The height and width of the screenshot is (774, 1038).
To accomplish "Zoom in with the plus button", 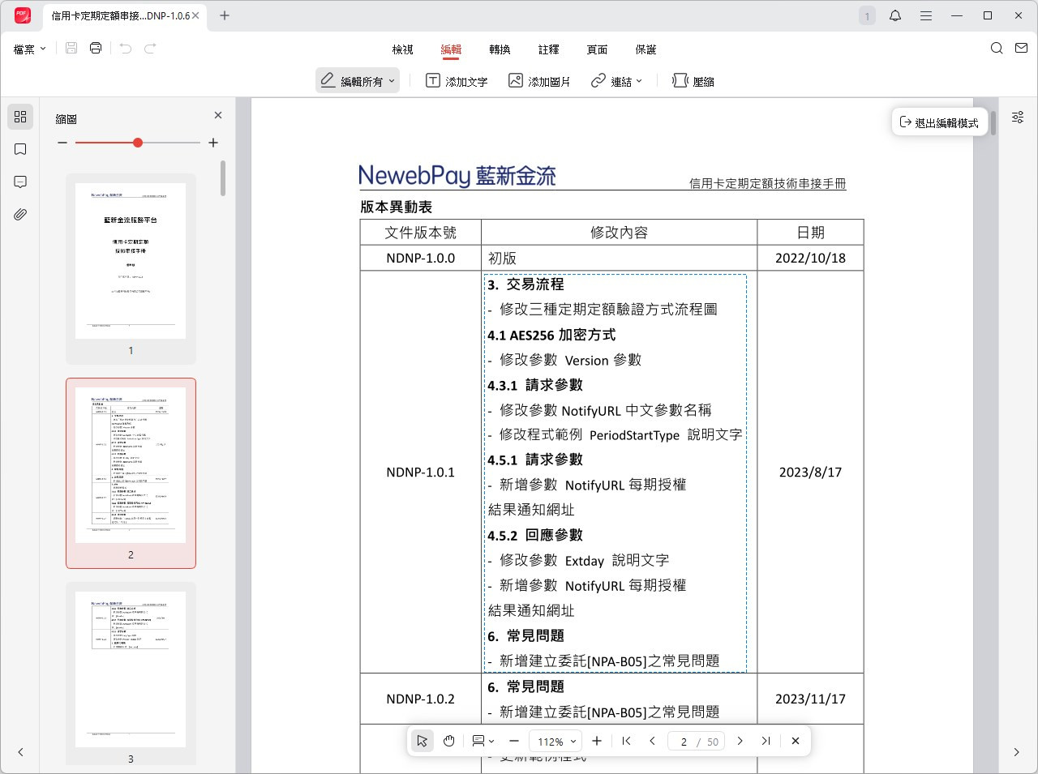I will (x=597, y=741).
